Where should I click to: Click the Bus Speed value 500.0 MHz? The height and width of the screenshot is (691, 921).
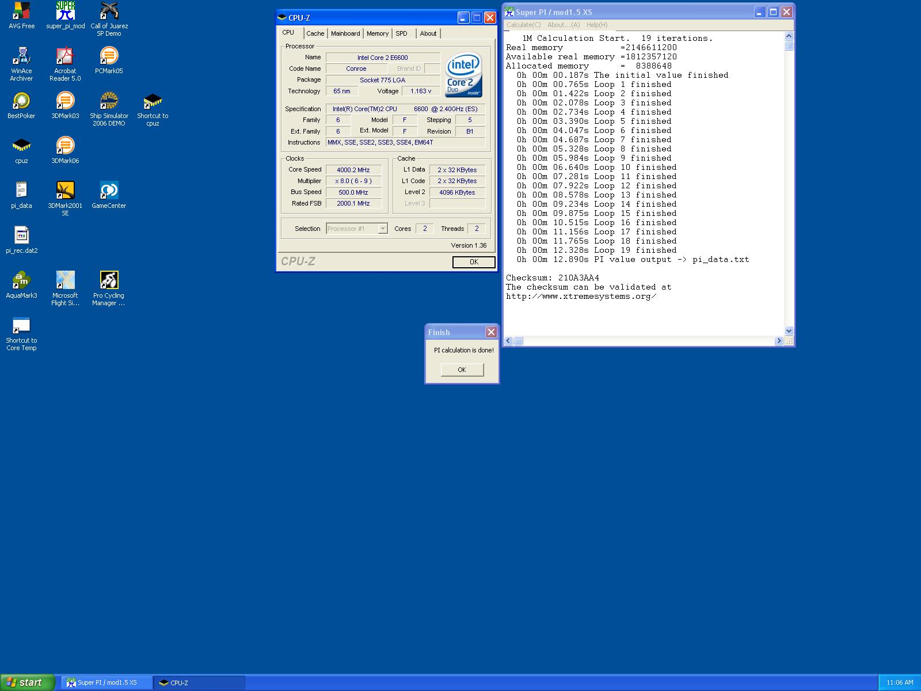353,192
